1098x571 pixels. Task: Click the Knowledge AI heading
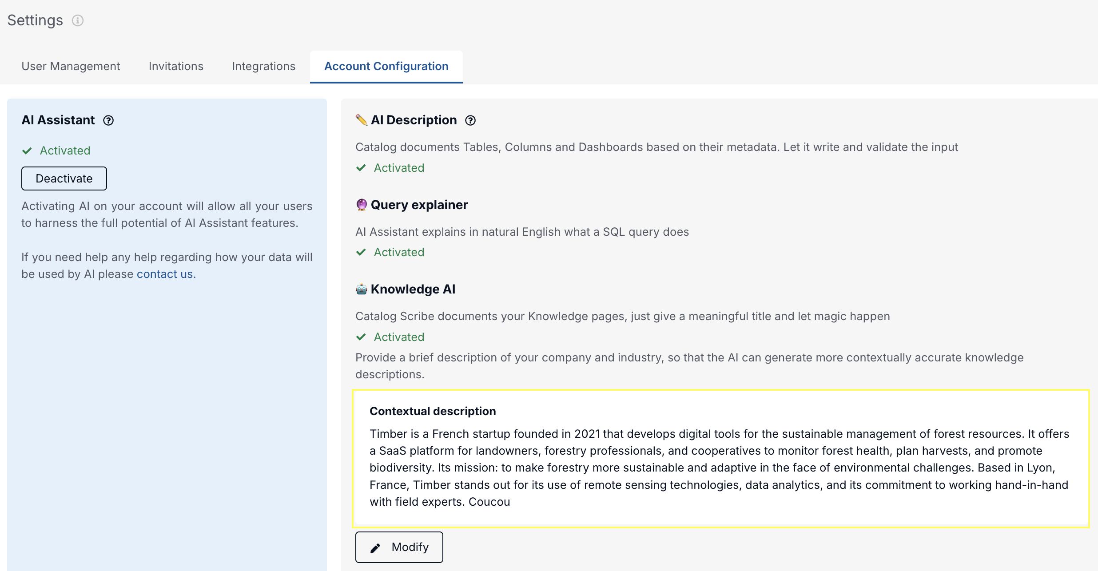point(413,289)
